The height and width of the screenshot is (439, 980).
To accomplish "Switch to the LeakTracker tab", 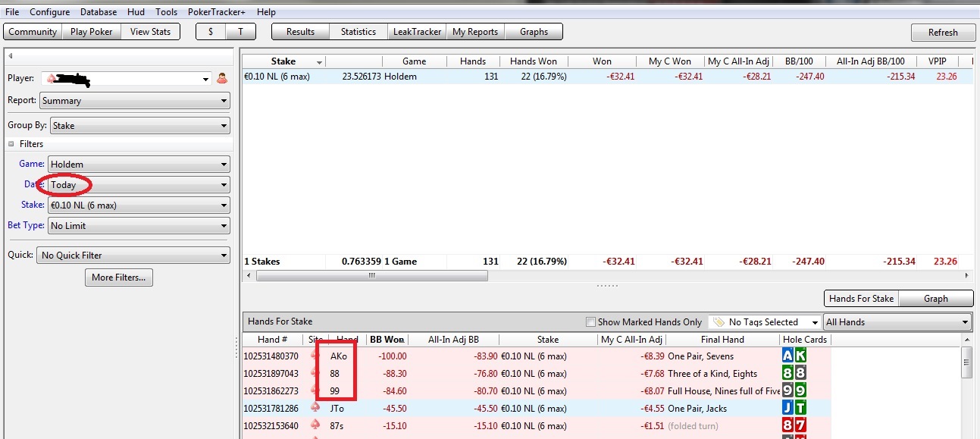I will [416, 32].
